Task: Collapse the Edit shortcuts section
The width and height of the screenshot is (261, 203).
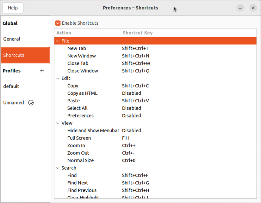Action: click(57, 78)
